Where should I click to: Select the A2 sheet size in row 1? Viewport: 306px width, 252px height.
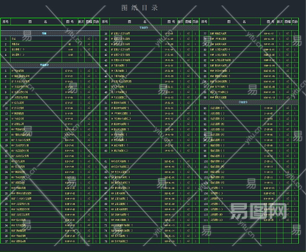click(89, 39)
